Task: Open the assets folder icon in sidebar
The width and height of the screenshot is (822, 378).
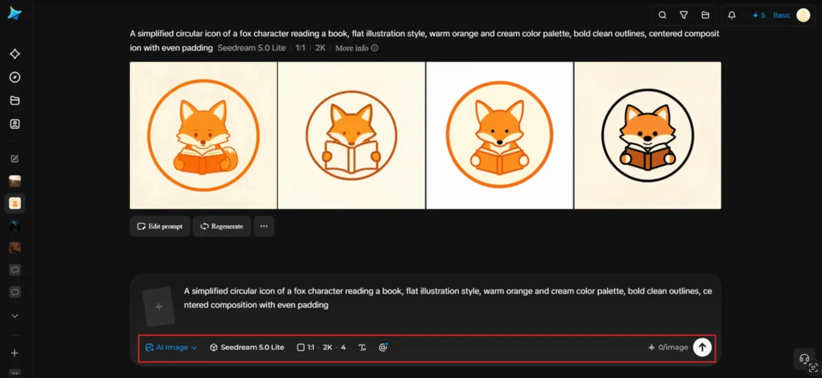Action: [15, 101]
